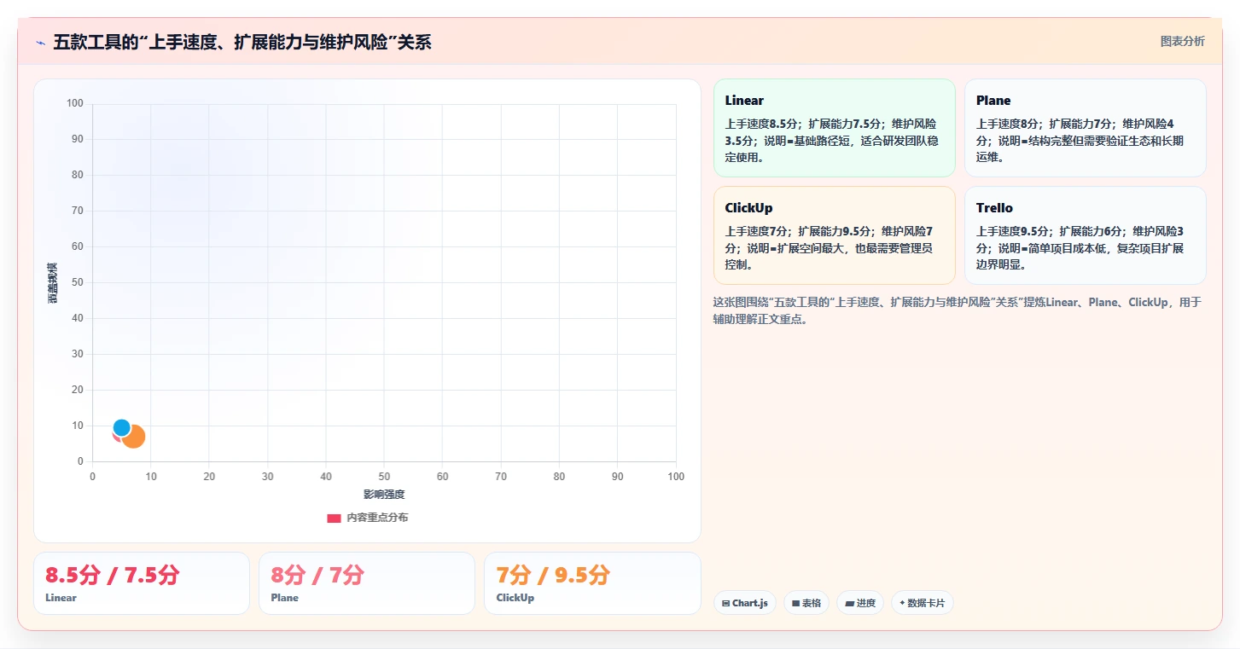Click the Trello card heading
The image size is (1240, 649).
pyautogui.click(x=994, y=207)
